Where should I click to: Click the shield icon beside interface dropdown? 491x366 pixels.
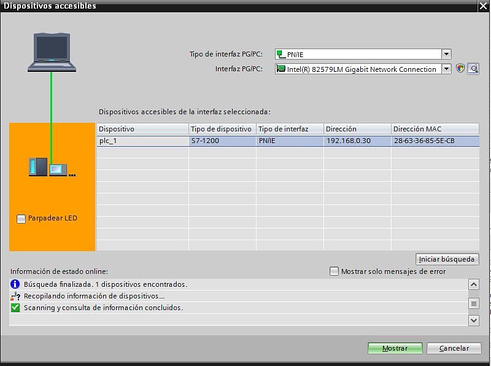coord(460,69)
